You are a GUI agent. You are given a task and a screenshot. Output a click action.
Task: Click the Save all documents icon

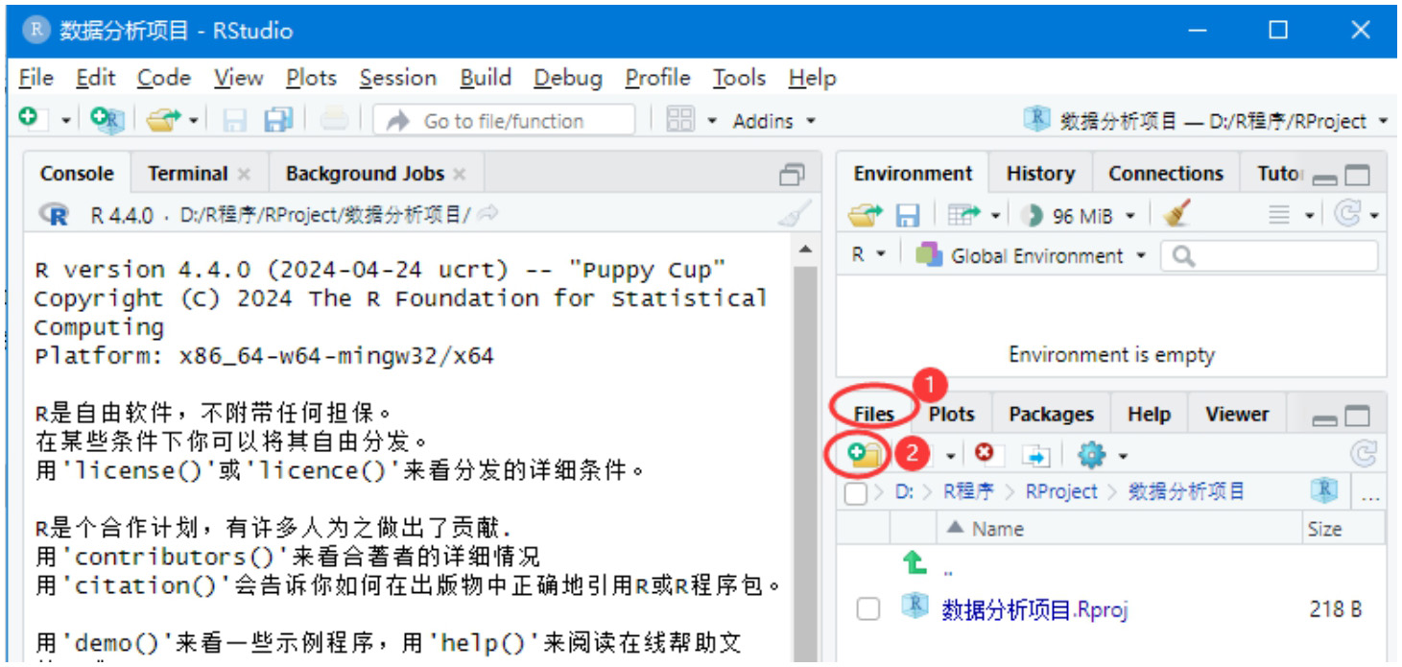[278, 120]
